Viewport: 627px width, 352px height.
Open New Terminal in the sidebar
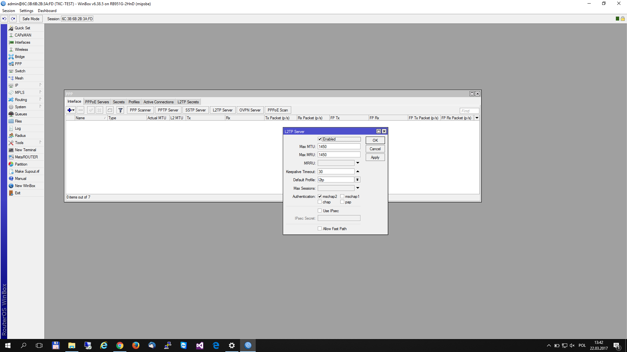(25, 150)
